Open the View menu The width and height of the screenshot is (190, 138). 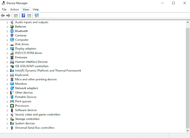pyautogui.click(x=26, y=9)
